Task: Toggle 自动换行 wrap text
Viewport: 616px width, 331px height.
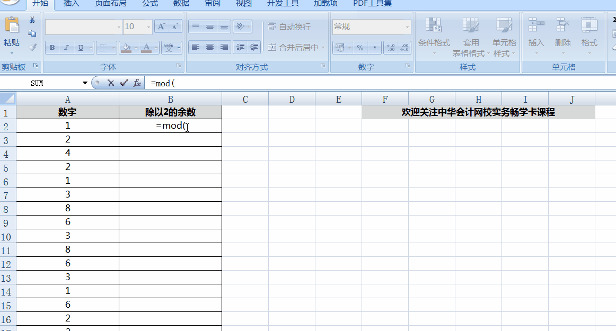Action: pos(289,26)
